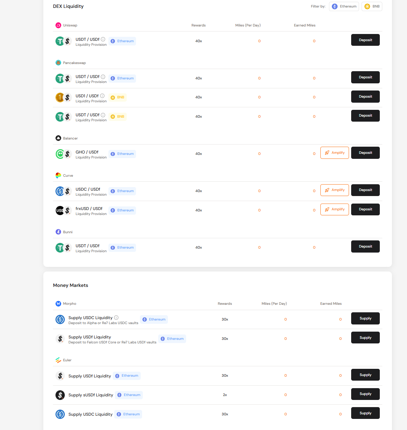Click the Morpho logo icon

tap(58, 304)
